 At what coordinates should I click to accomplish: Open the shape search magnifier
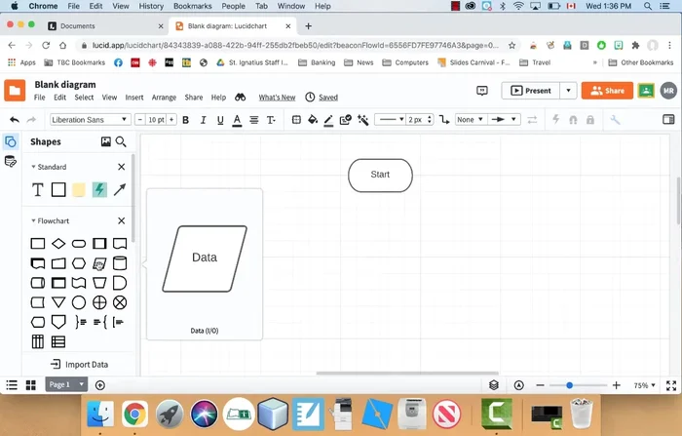click(121, 141)
